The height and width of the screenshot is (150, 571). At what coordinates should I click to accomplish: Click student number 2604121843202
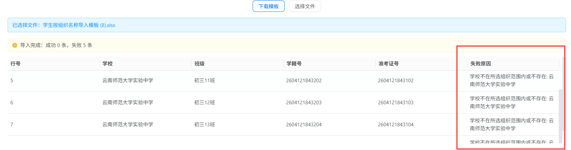(304, 81)
